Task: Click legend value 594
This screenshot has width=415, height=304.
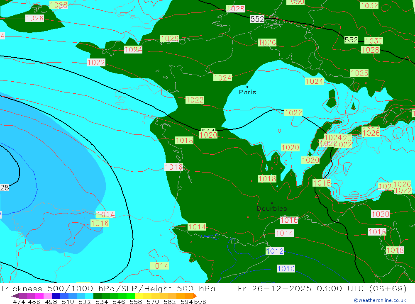Action: pyautogui.click(x=187, y=302)
